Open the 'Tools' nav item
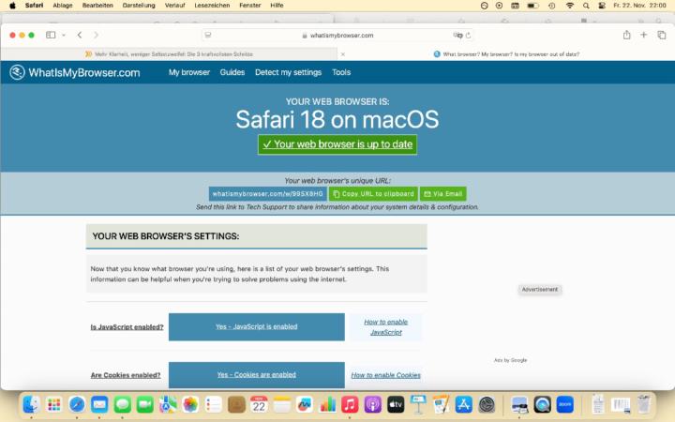675x422 pixels. coord(341,72)
